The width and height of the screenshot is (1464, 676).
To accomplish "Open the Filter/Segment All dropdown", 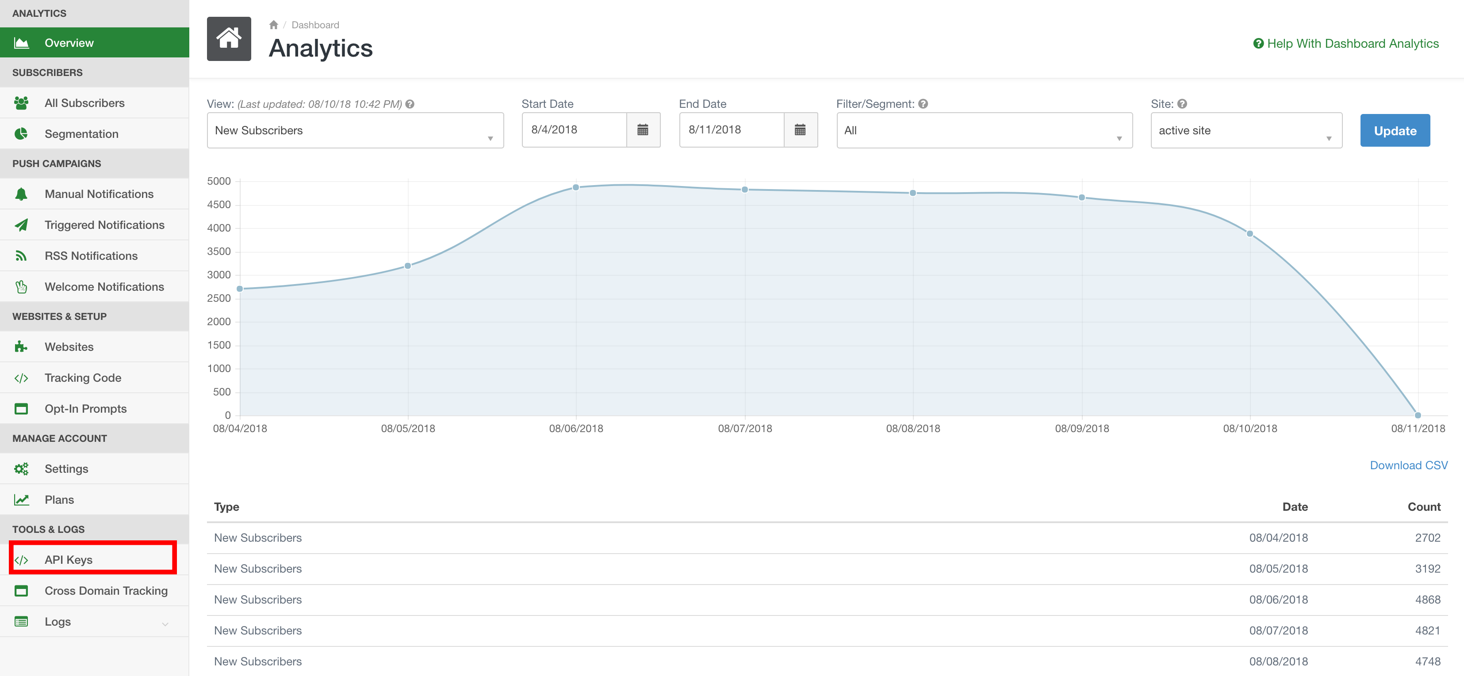I will pyautogui.click(x=984, y=130).
